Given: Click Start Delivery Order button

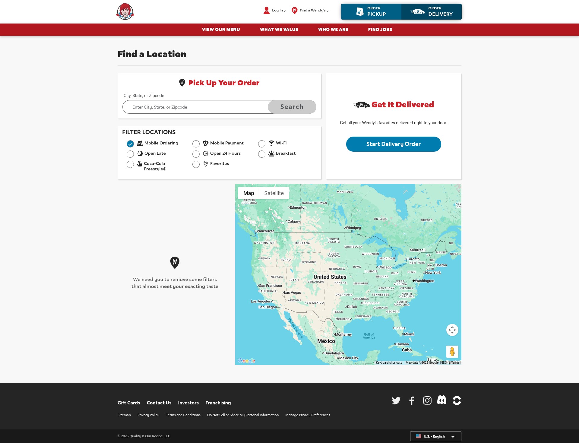Looking at the screenshot, I should (394, 144).
